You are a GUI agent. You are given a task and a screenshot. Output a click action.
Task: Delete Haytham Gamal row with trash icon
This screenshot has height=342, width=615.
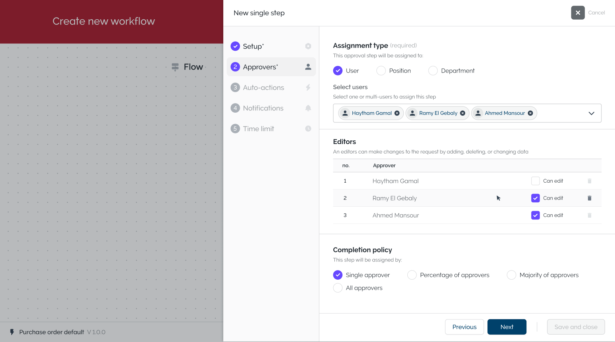click(589, 181)
